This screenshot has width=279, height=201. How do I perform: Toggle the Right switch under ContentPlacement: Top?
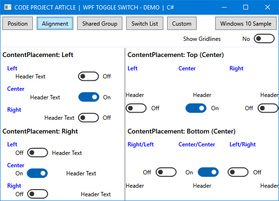[x=268, y=108]
